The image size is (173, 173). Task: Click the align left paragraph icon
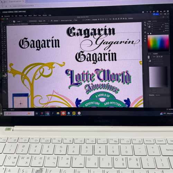click(x=99, y=19)
